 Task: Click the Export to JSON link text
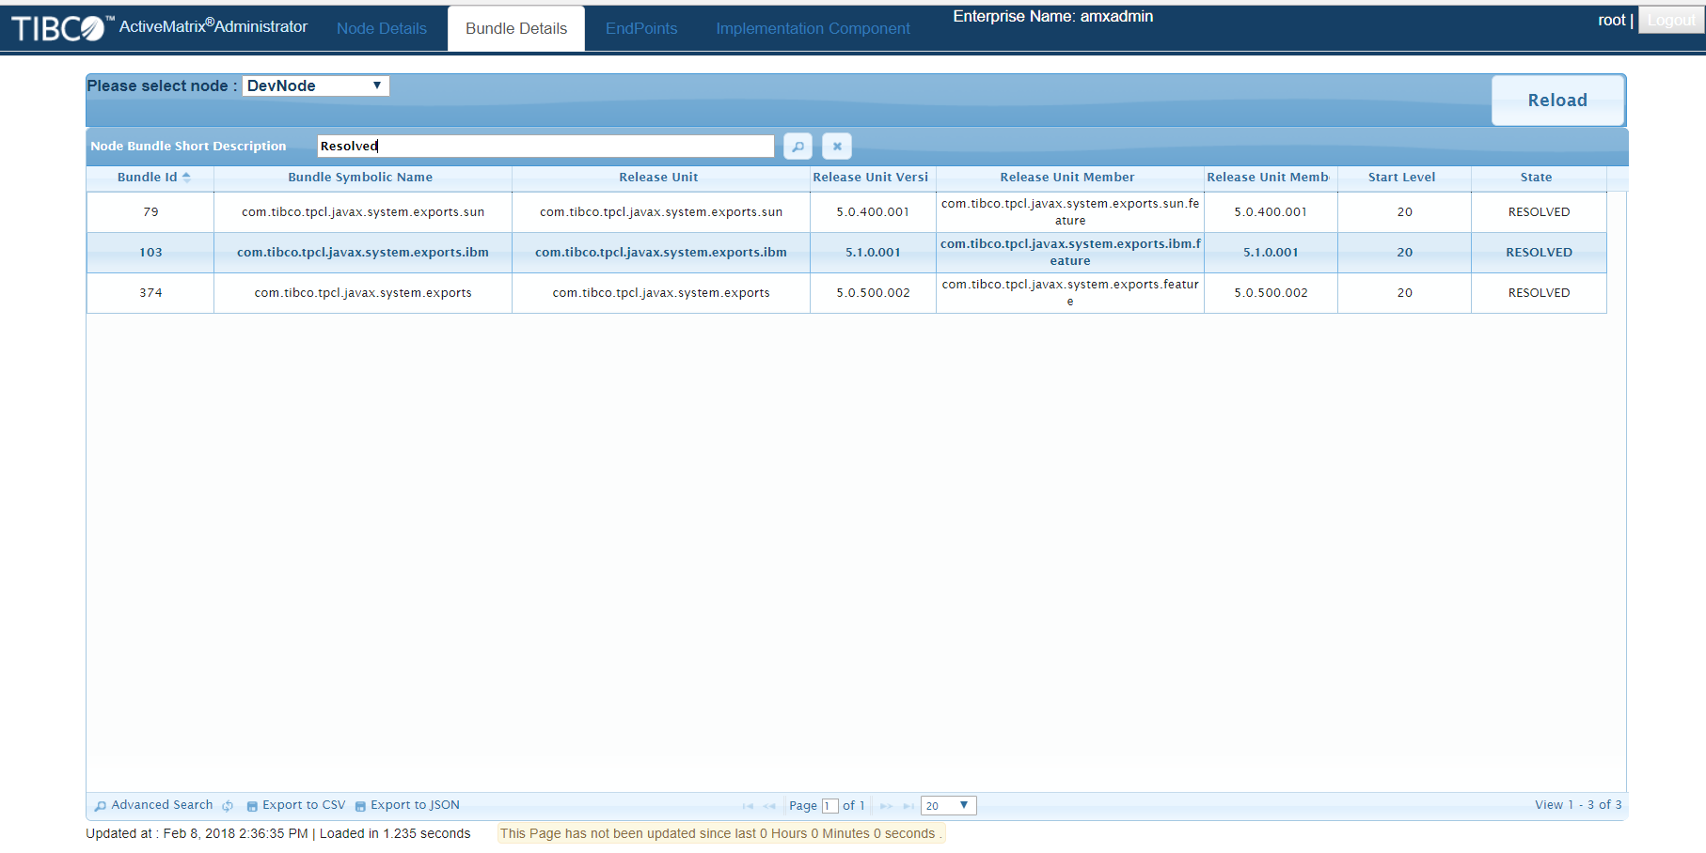[415, 805]
